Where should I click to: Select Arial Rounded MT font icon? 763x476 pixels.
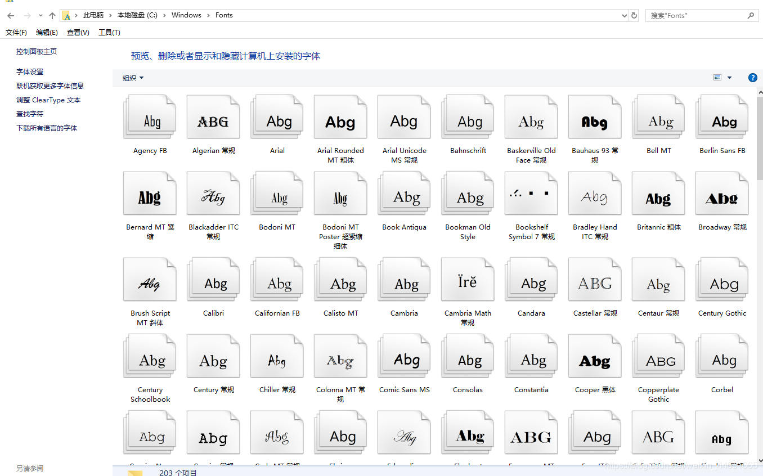(x=340, y=117)
